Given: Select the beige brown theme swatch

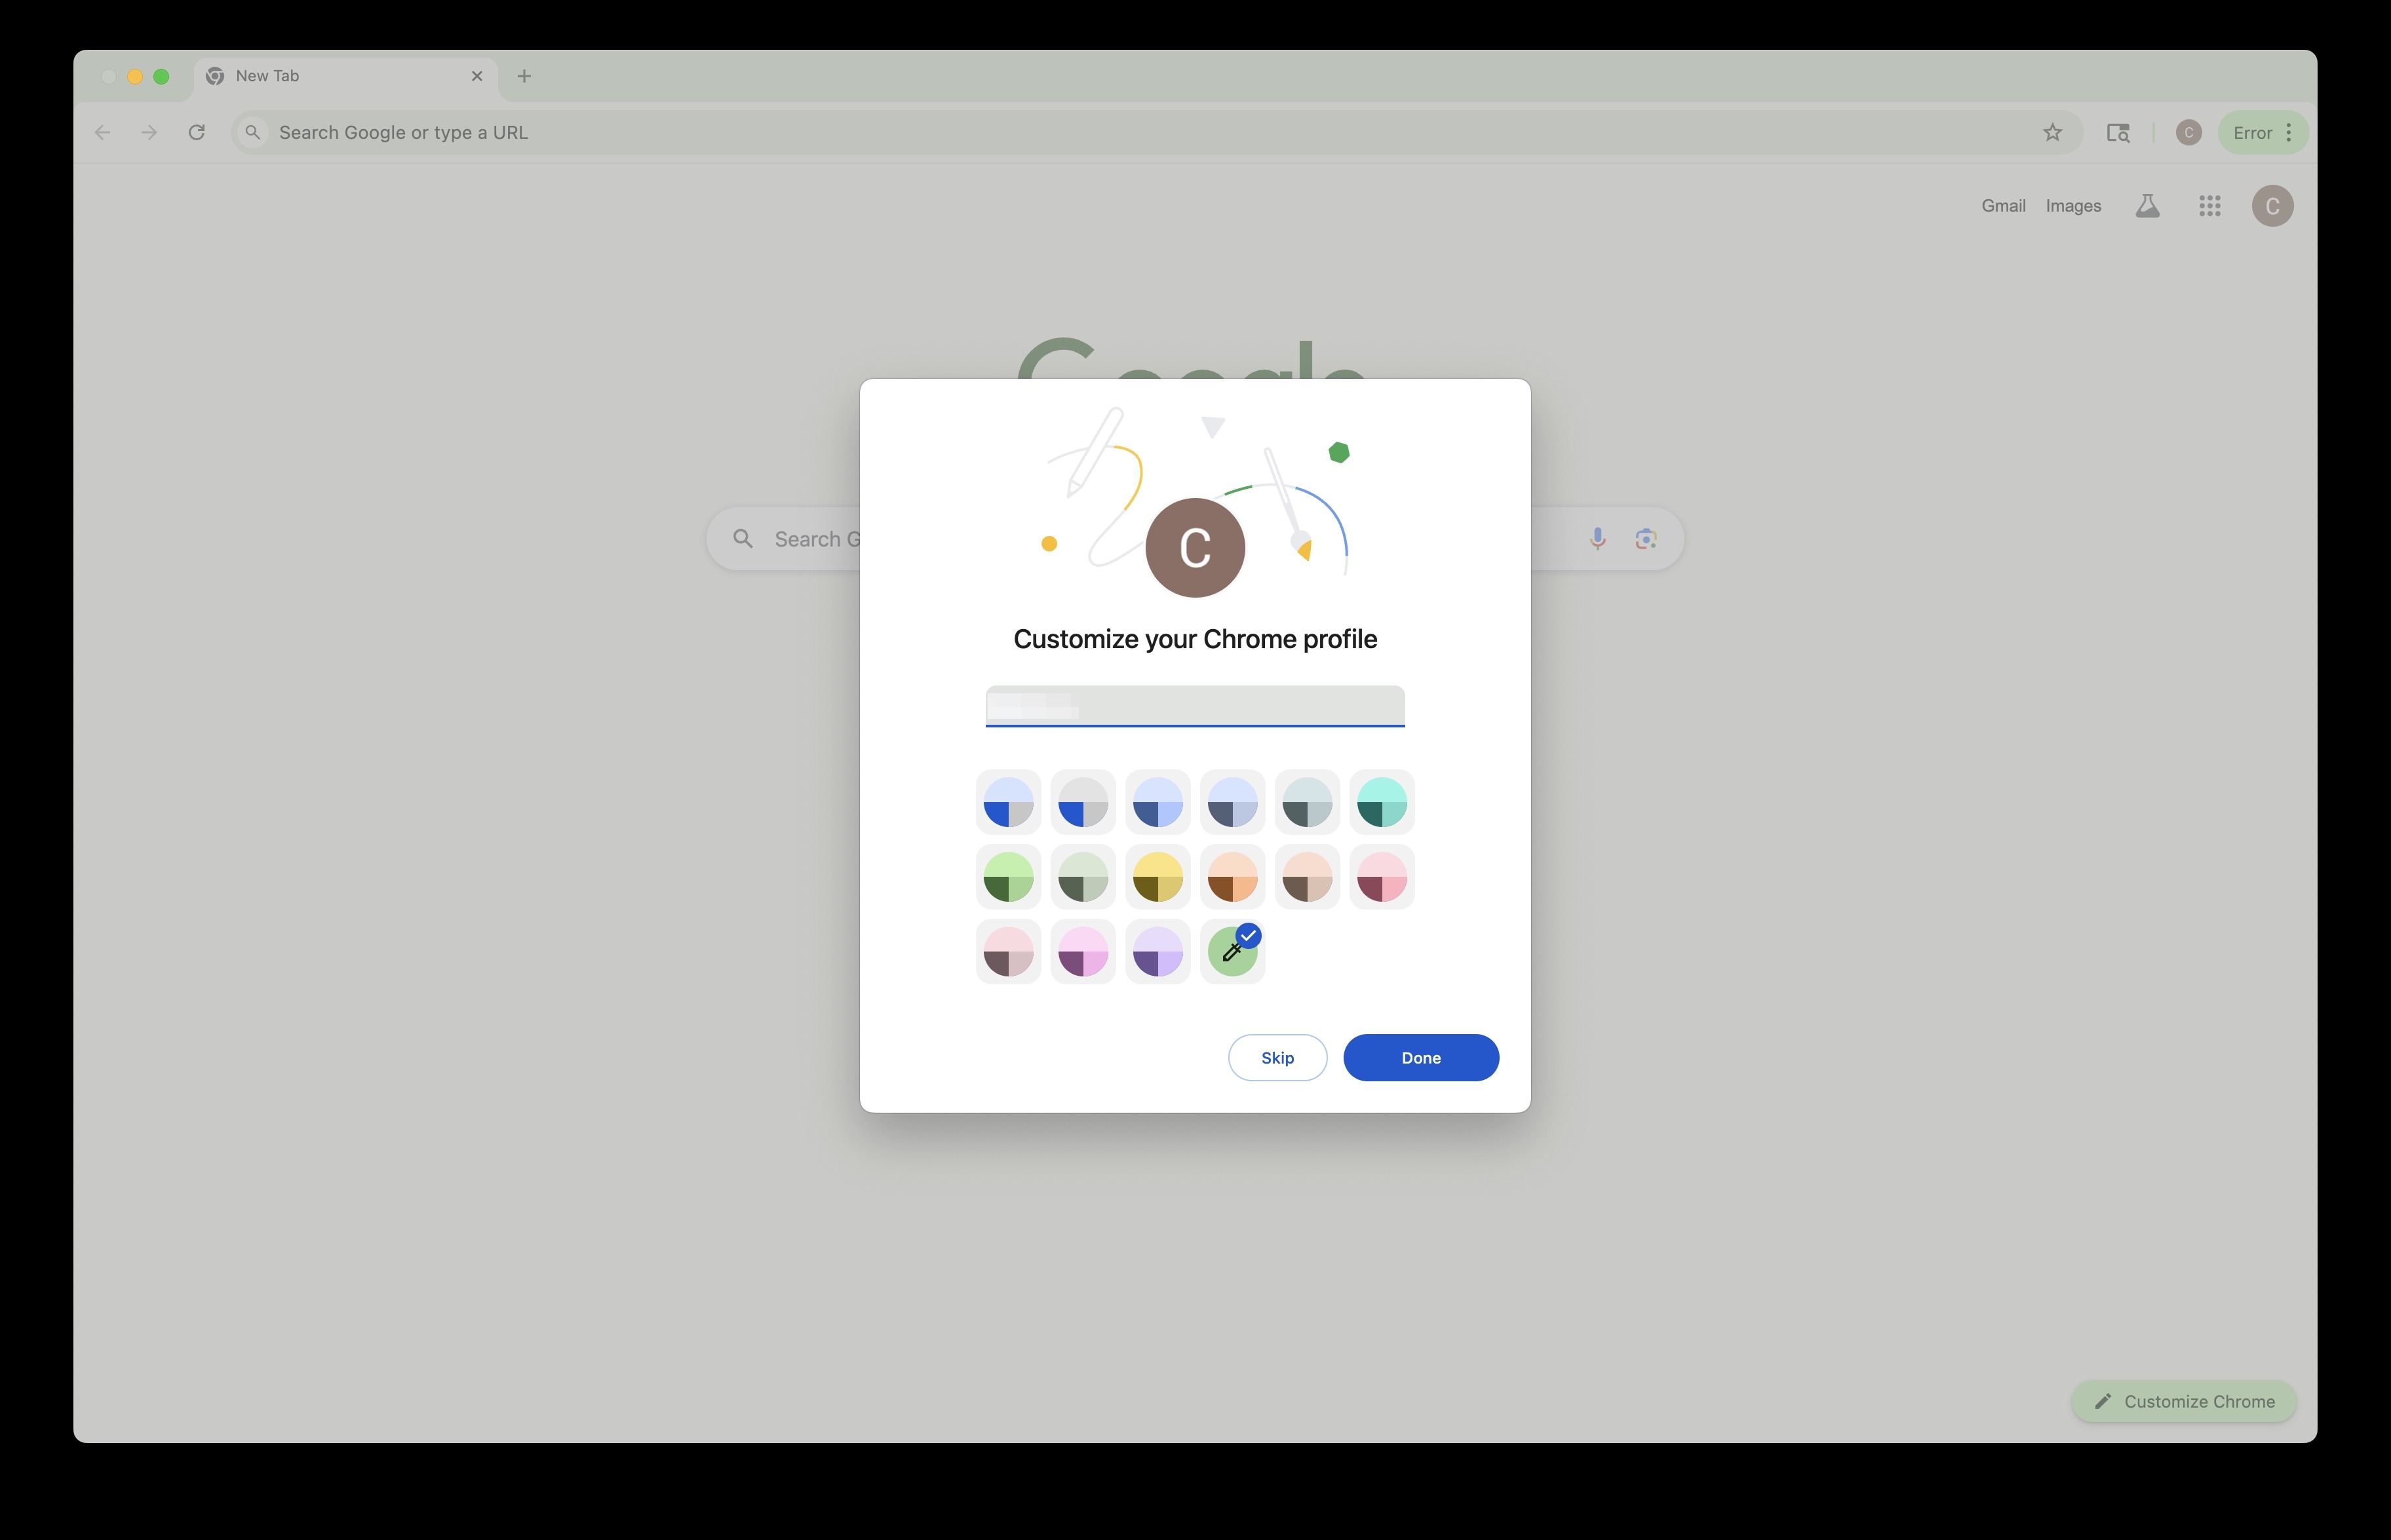Looking at the screenshot, I should (x=1307, y=877).
